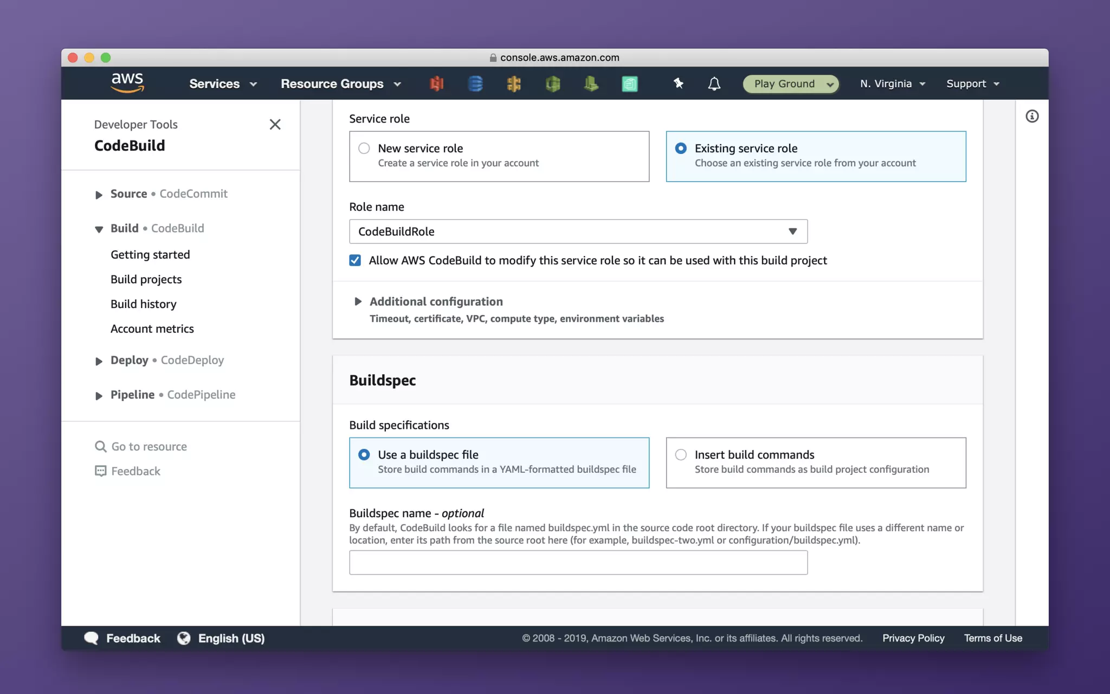Open the Privacy Policy link
Screen dimensions: 1110x694
[x=913, y=638]
